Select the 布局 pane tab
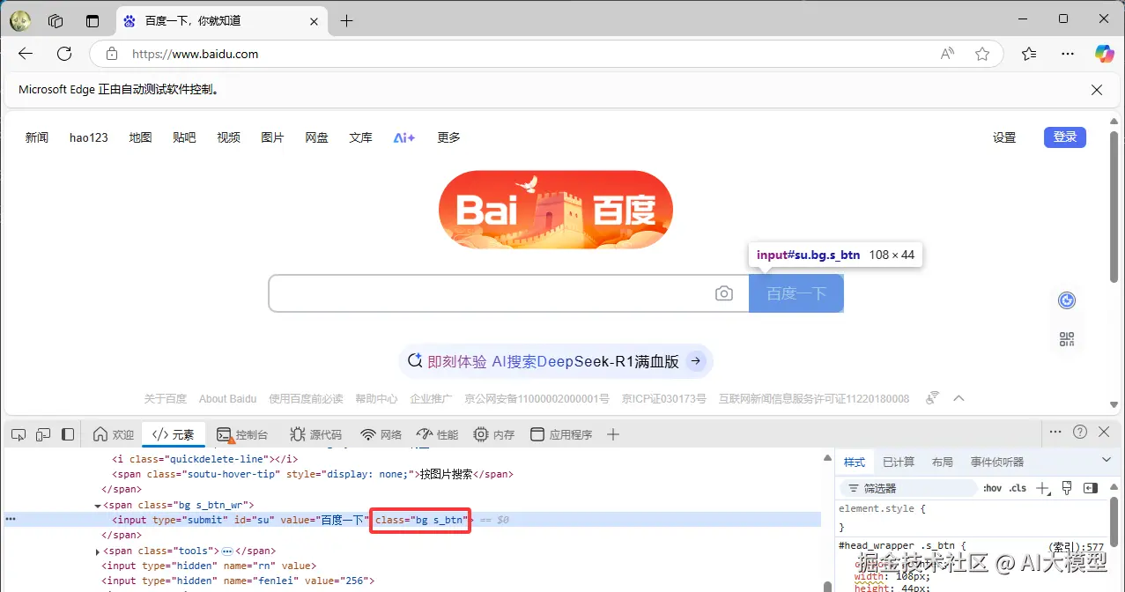 pyautogui.click(x=943, y=462)
